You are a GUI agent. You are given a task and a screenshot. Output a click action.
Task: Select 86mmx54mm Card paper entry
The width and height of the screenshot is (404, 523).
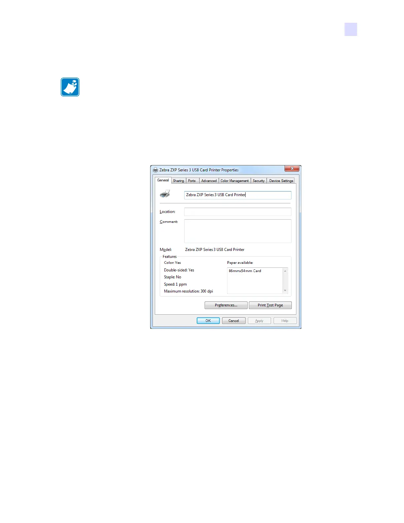click(245, 271)
